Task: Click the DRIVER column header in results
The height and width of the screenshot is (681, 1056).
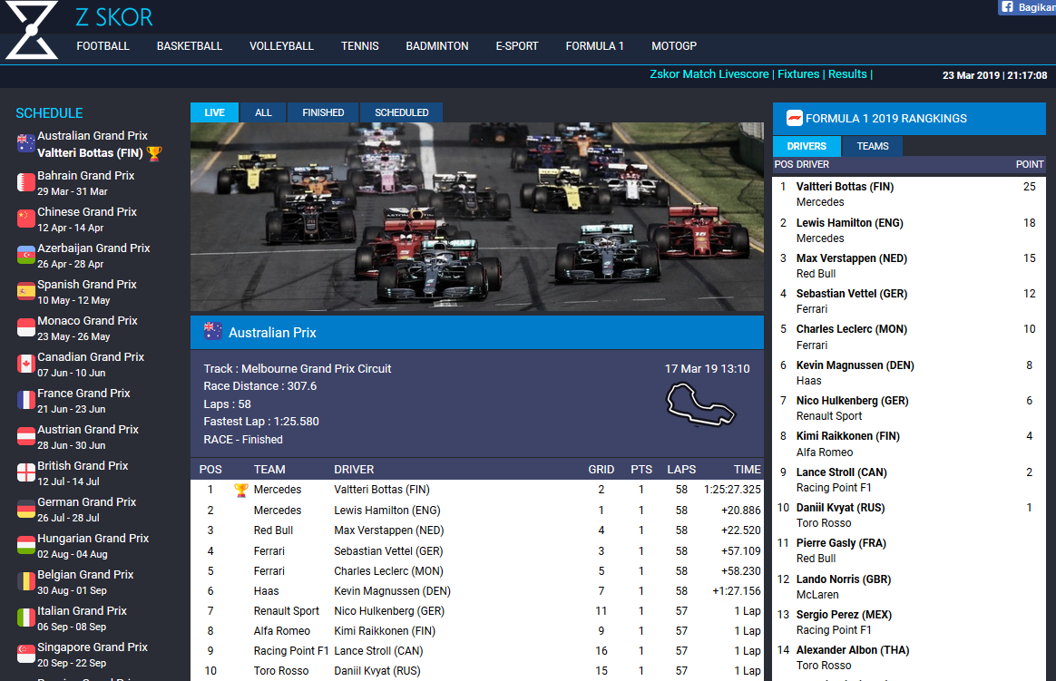Action: click(354, 470)
